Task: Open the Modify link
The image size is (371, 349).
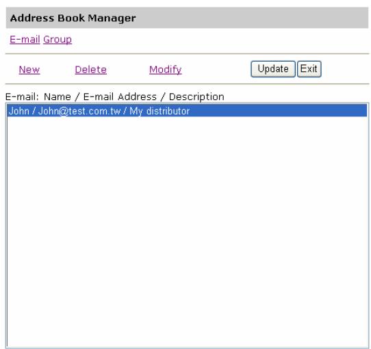Action: point(166,70)
